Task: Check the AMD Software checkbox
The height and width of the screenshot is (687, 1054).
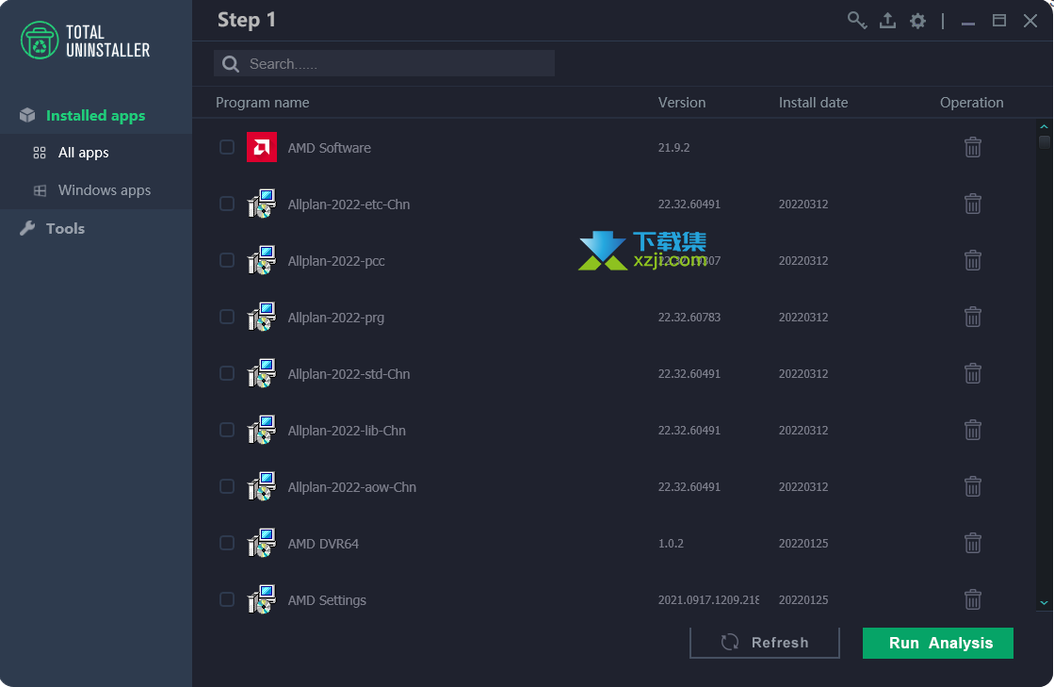Action: pos(227,147)
